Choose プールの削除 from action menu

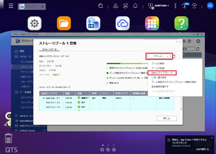[x=158, y=63]
